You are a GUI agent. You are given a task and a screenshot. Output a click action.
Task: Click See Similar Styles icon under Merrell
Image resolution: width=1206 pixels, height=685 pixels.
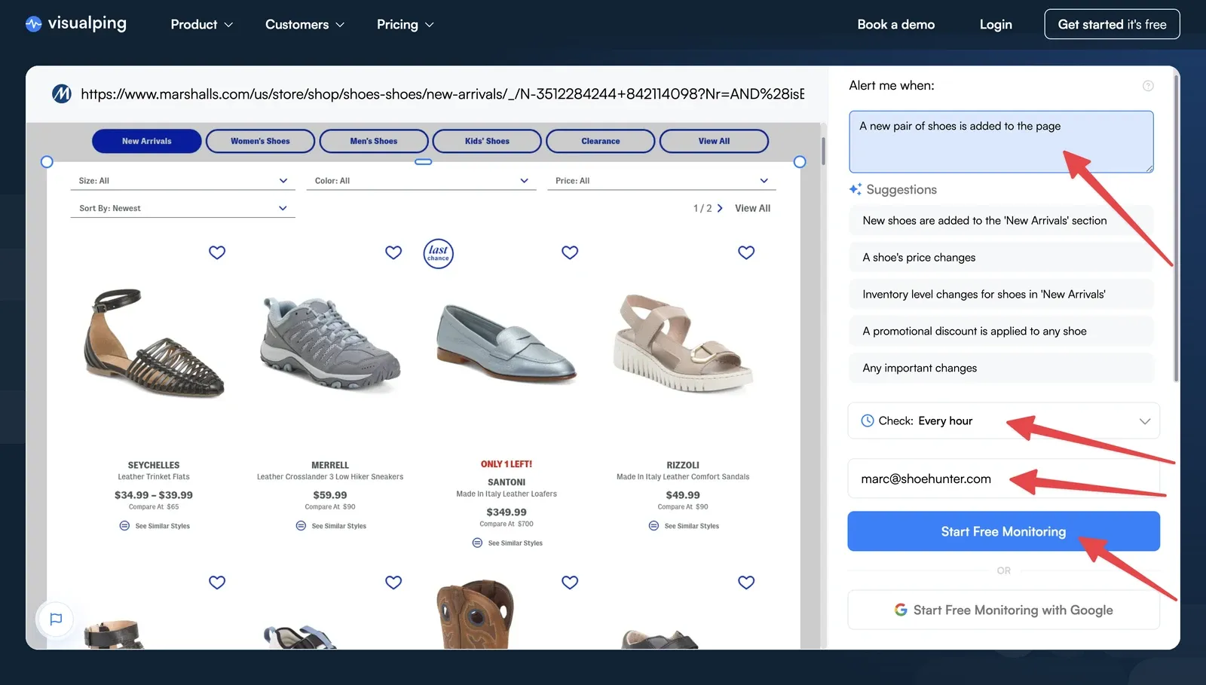(301, 525)
